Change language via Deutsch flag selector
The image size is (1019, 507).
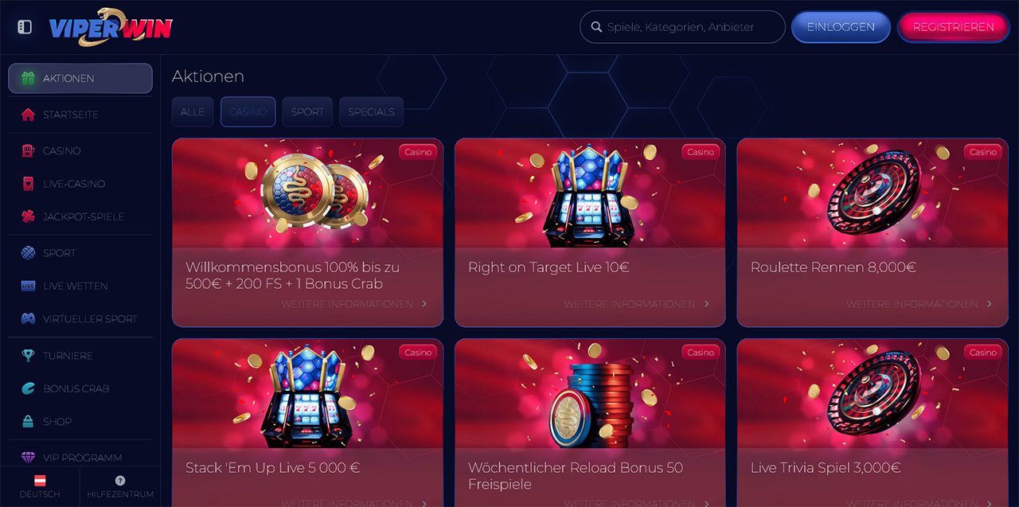click(x=40, y=486)
